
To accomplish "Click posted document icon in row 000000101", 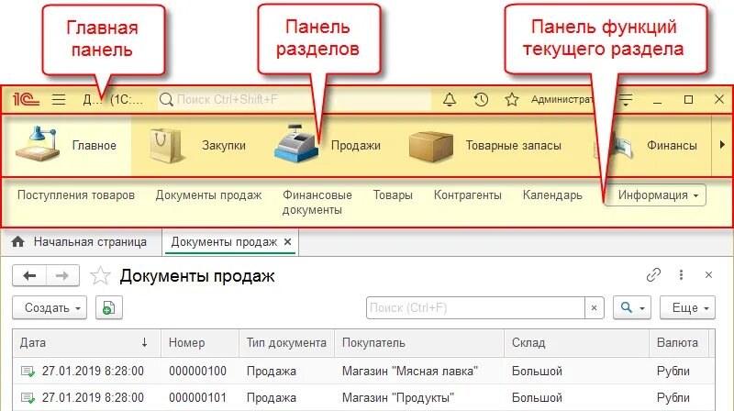I will pos(28,398).
